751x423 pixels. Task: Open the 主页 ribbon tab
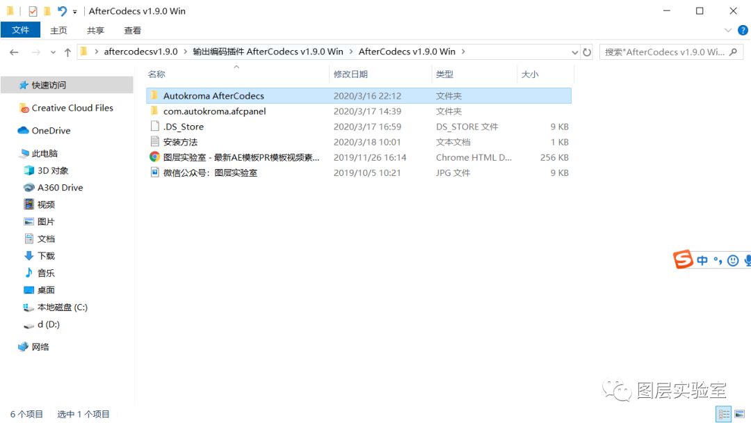(x=58, y=30)
